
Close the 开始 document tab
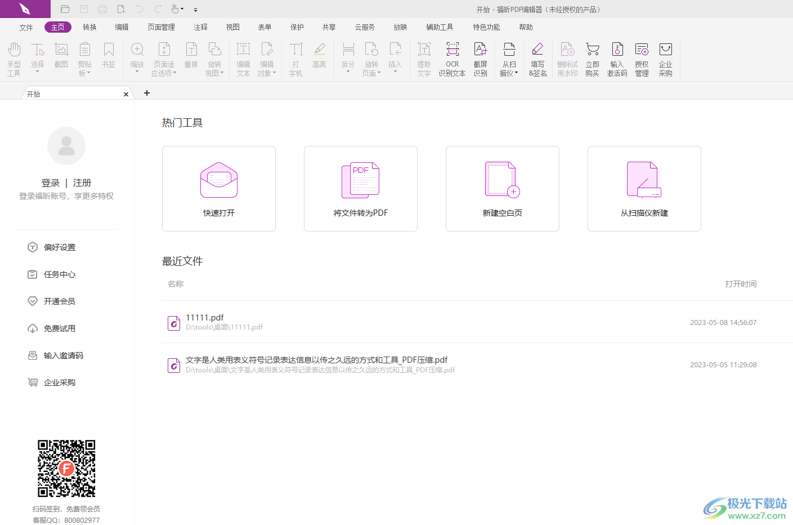[x=126, y=94]
